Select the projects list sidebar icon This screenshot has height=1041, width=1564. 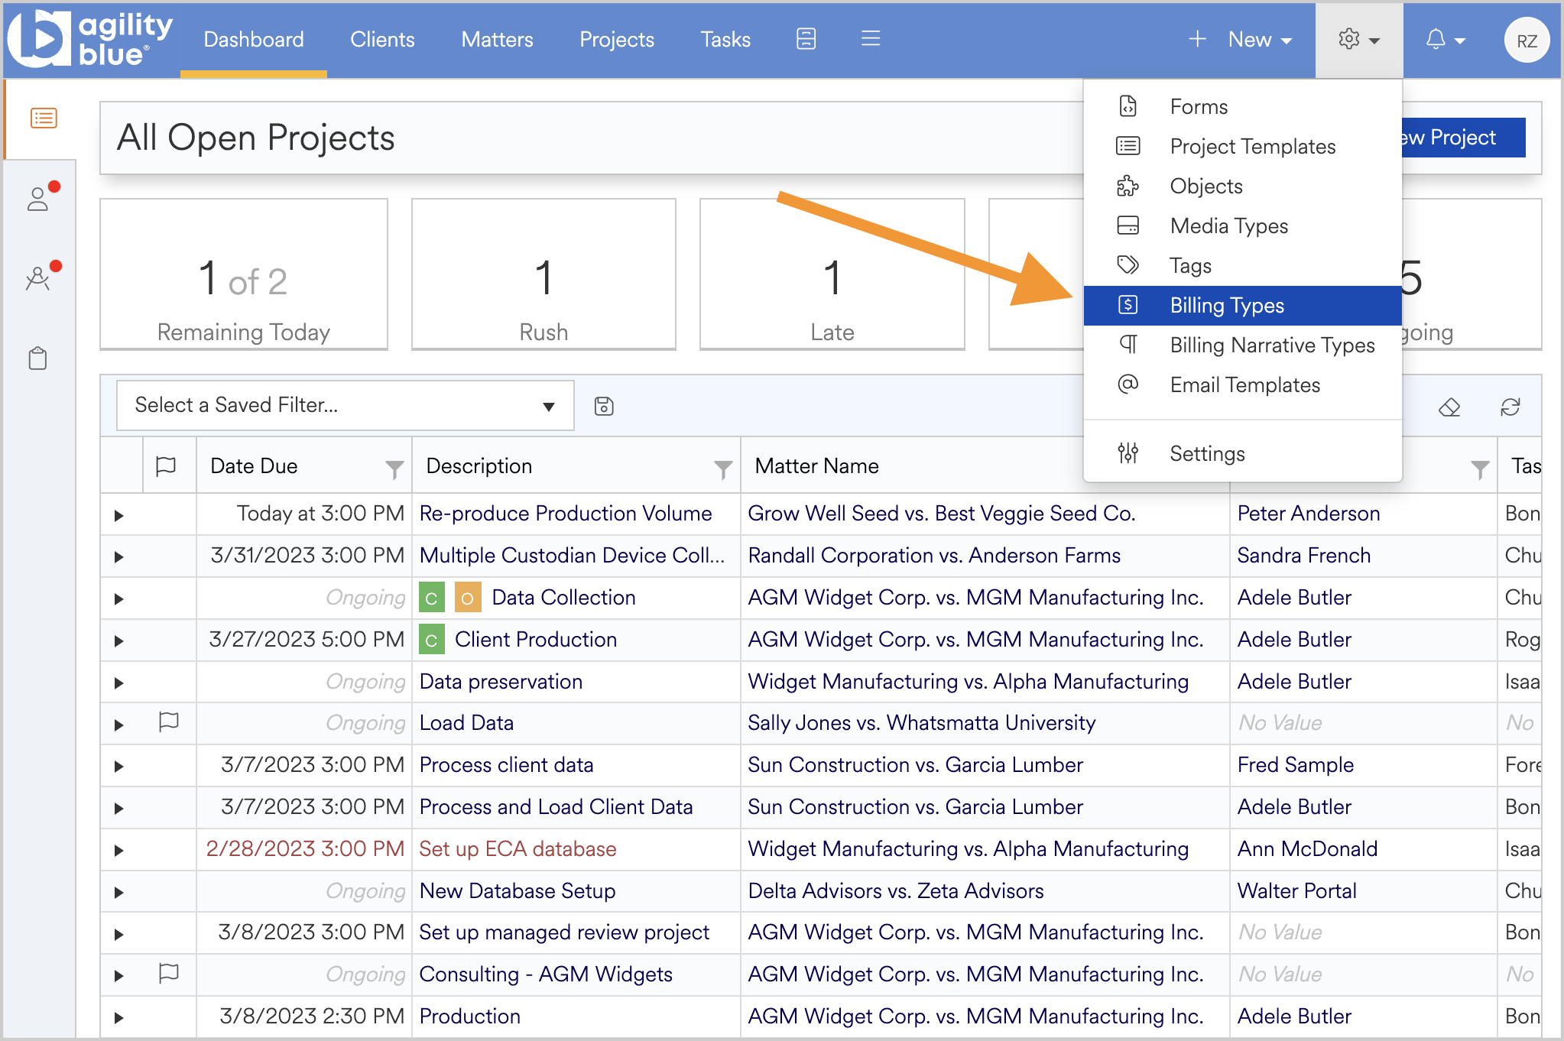pos(44,118)
